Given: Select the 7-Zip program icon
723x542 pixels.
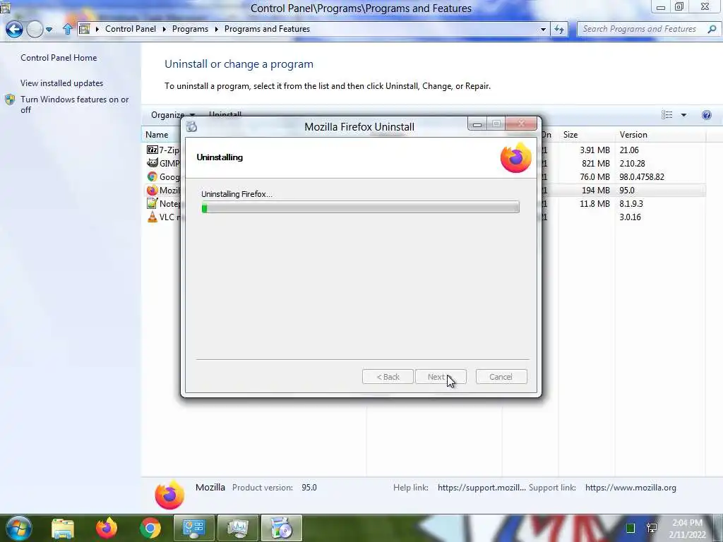Looking at the screenshot, I should (x=153, y=150).
